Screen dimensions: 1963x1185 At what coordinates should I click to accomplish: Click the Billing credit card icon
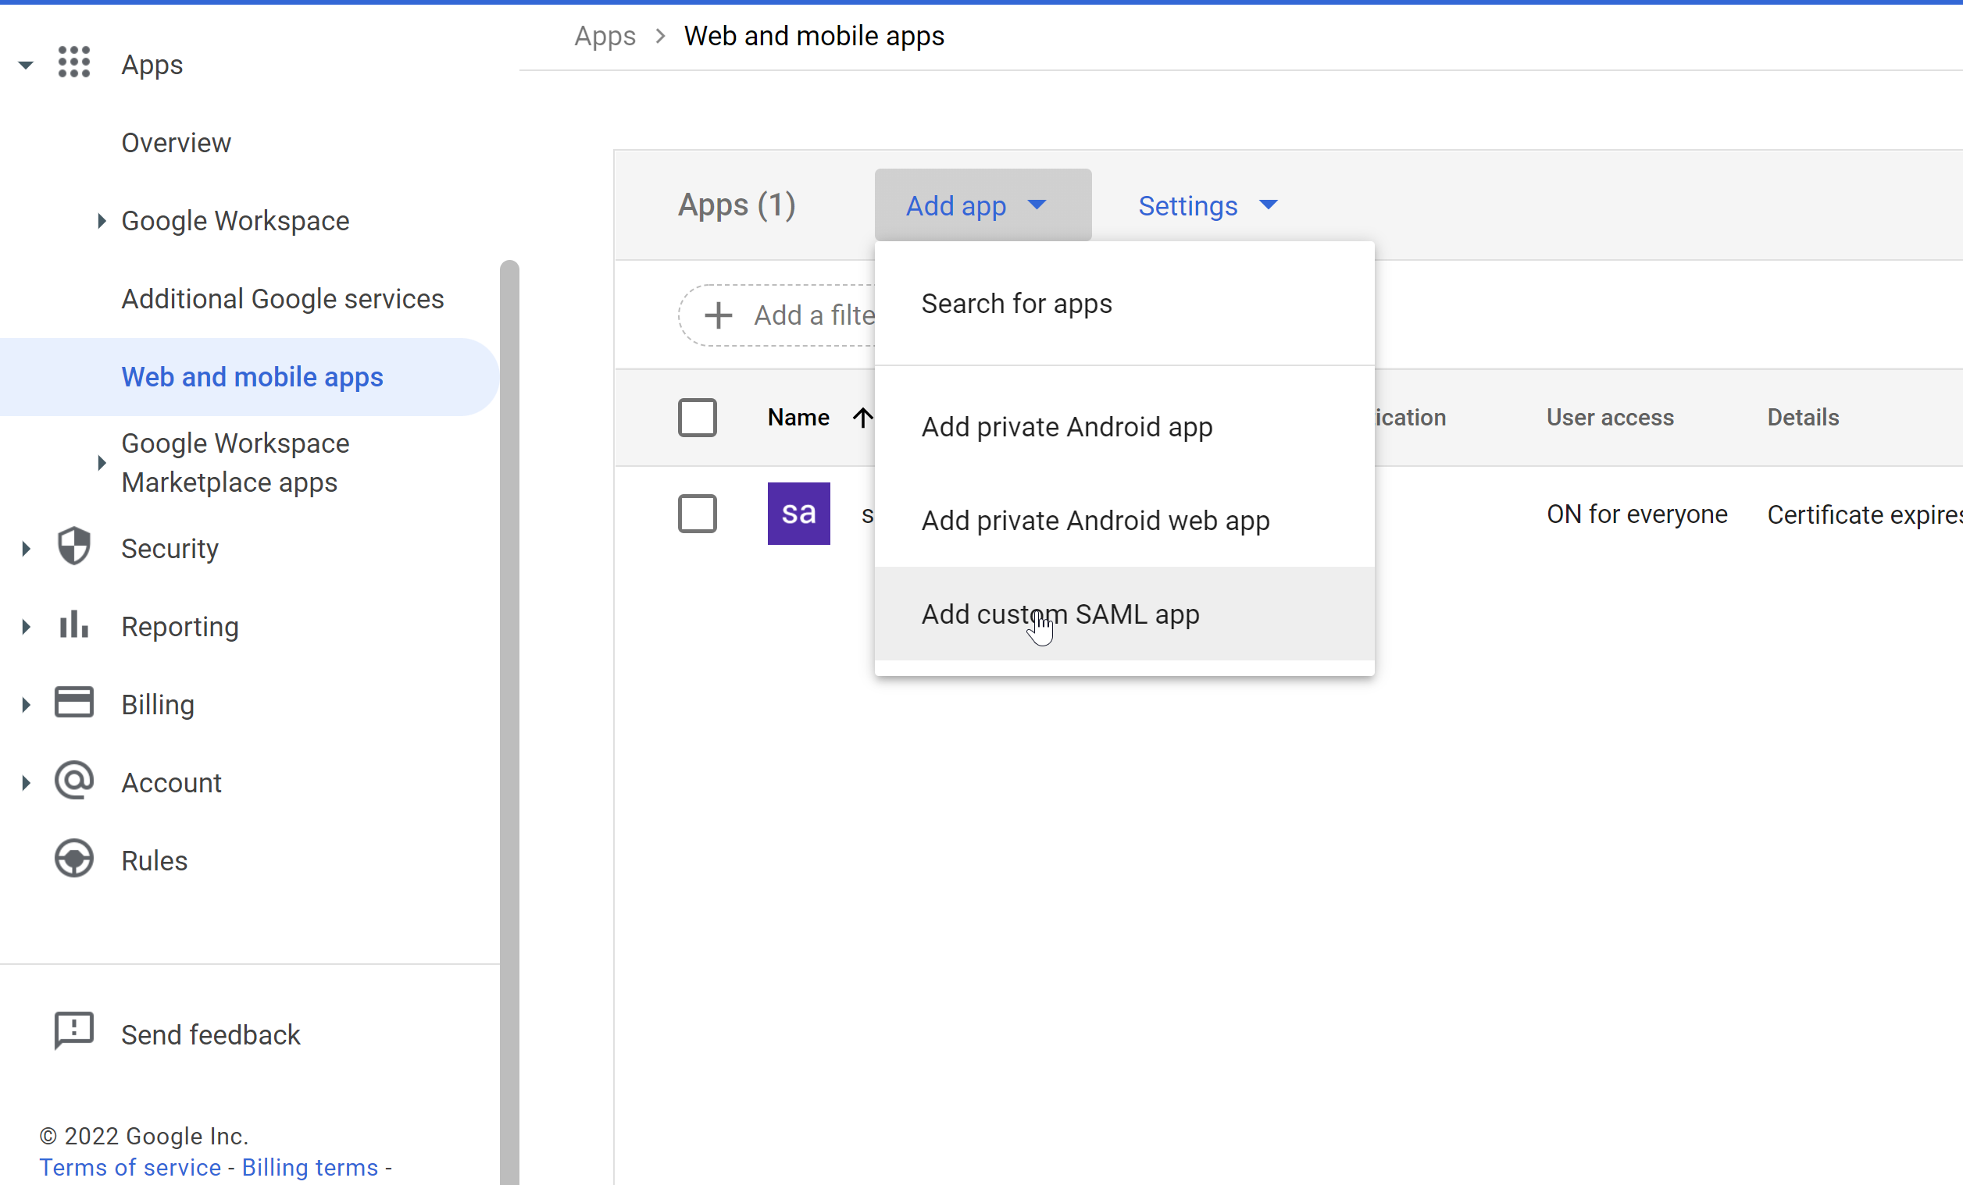coord(74,703)
